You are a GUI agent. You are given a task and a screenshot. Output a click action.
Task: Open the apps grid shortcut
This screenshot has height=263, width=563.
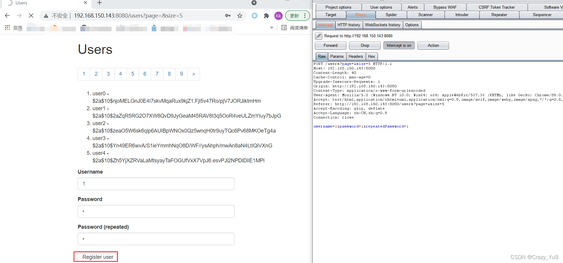click(8, 28)
